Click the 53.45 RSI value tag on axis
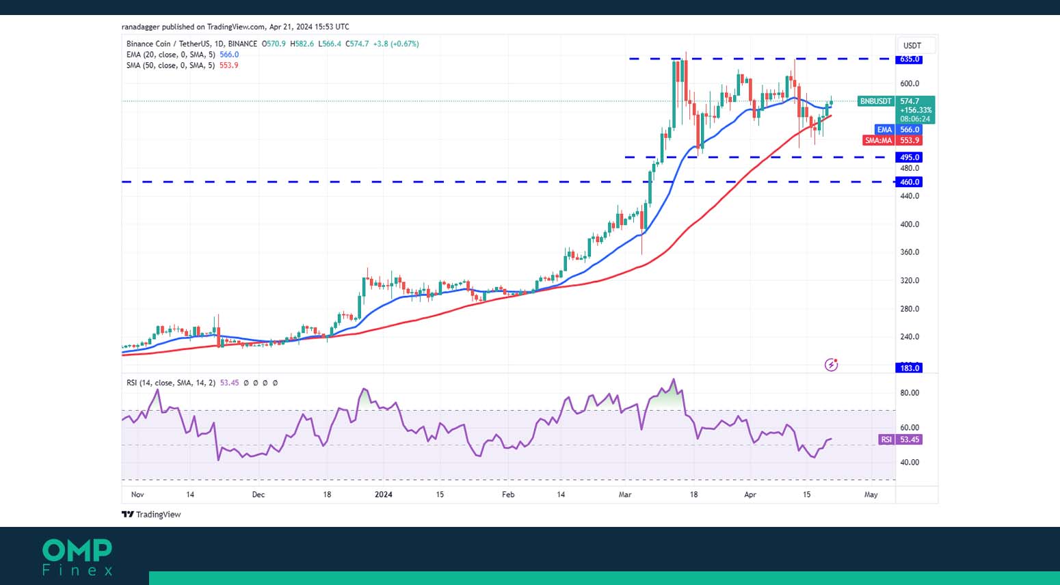 pyautogui.click(x=910, y=439)
